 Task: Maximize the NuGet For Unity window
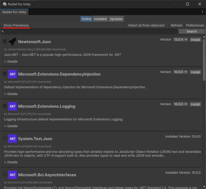[x=188, y=4]
